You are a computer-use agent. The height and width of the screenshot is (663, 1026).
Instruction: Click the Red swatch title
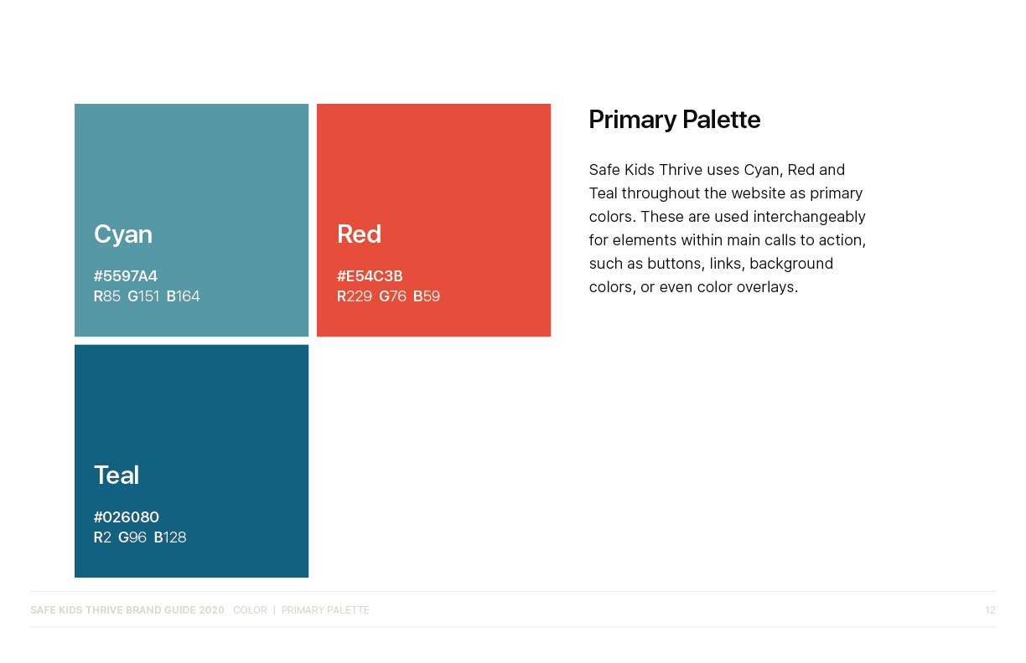pyautogui.click(x=359, y=234)
